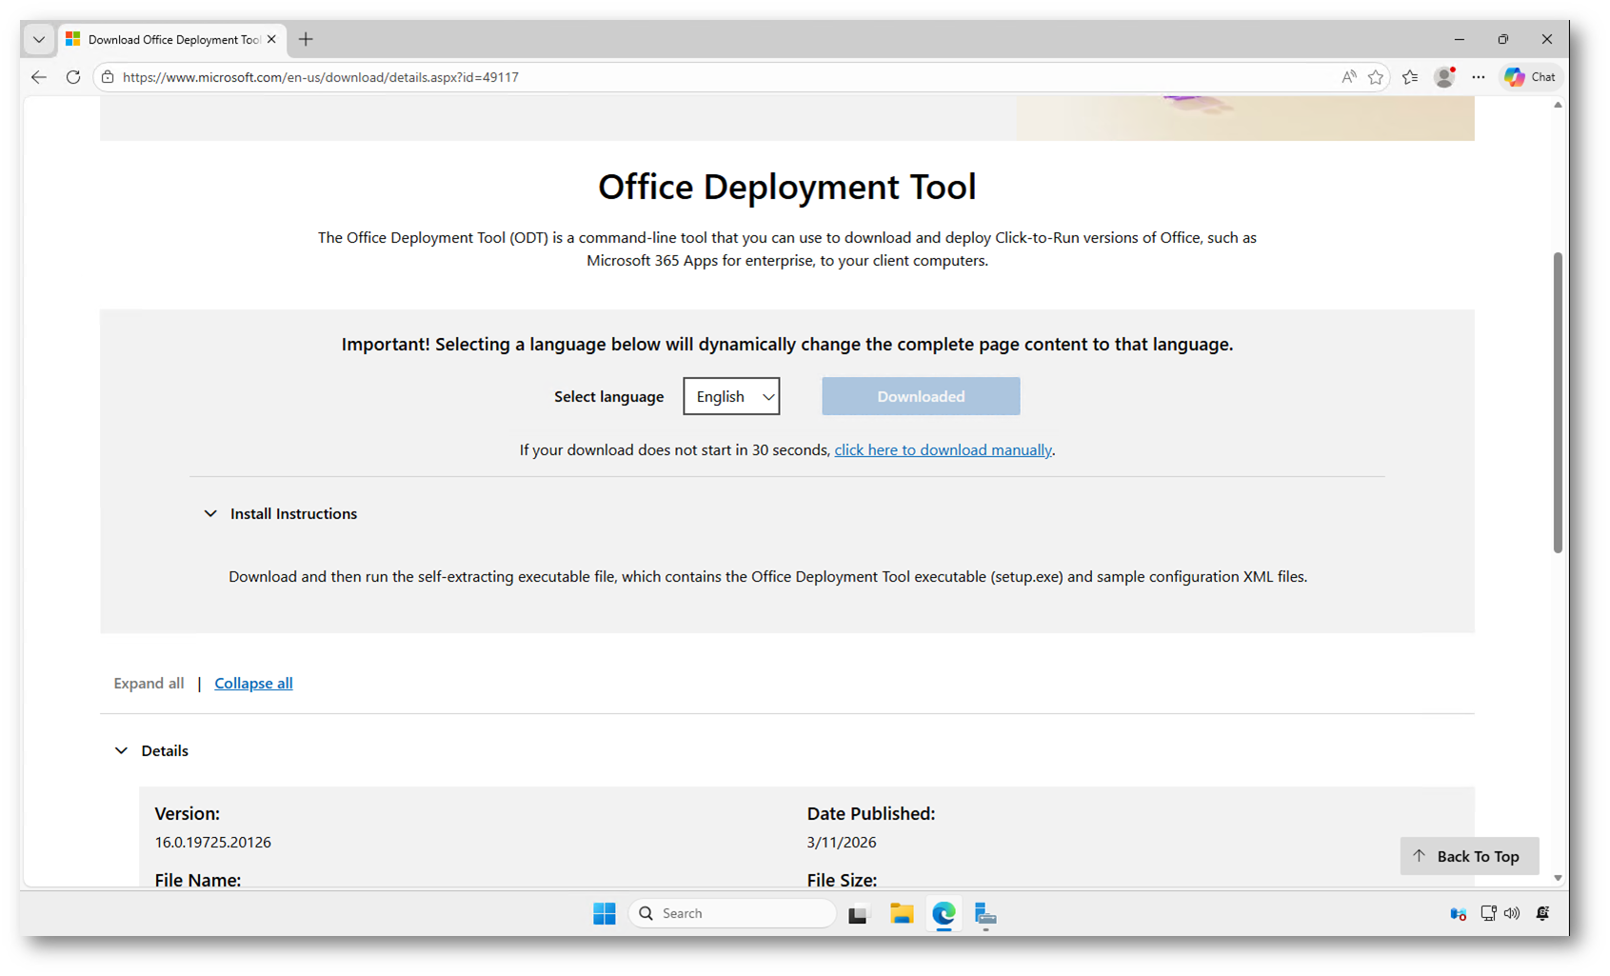Open the Select language dropdown
Screen dimensions: 1610x976
(x=731, y=396)
